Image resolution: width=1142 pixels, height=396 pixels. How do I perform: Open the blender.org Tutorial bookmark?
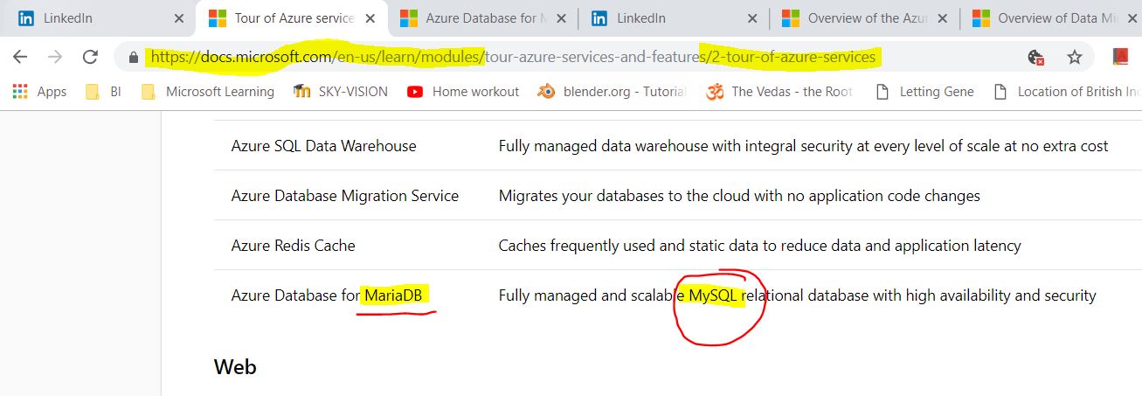[612, 92]
